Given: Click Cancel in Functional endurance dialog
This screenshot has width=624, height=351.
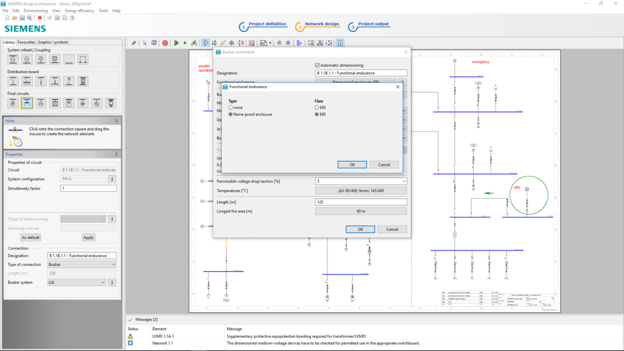Looking at the screenshot, I should point(384,164).
